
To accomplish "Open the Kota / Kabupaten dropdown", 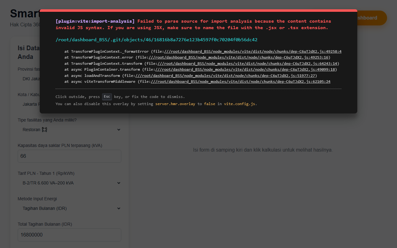I will click(x=29, y=104).
